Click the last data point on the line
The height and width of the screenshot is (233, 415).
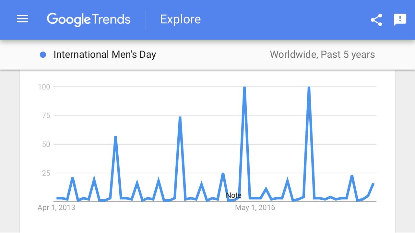tap(373, 184)
